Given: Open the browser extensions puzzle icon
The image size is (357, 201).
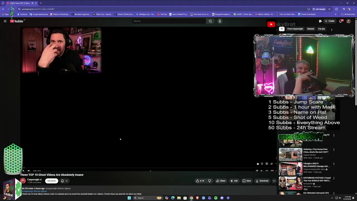Looking at the screenshot, I should click(336, 9).
